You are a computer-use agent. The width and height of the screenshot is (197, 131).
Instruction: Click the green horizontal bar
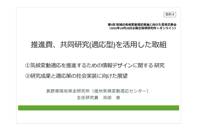point(98,108)
